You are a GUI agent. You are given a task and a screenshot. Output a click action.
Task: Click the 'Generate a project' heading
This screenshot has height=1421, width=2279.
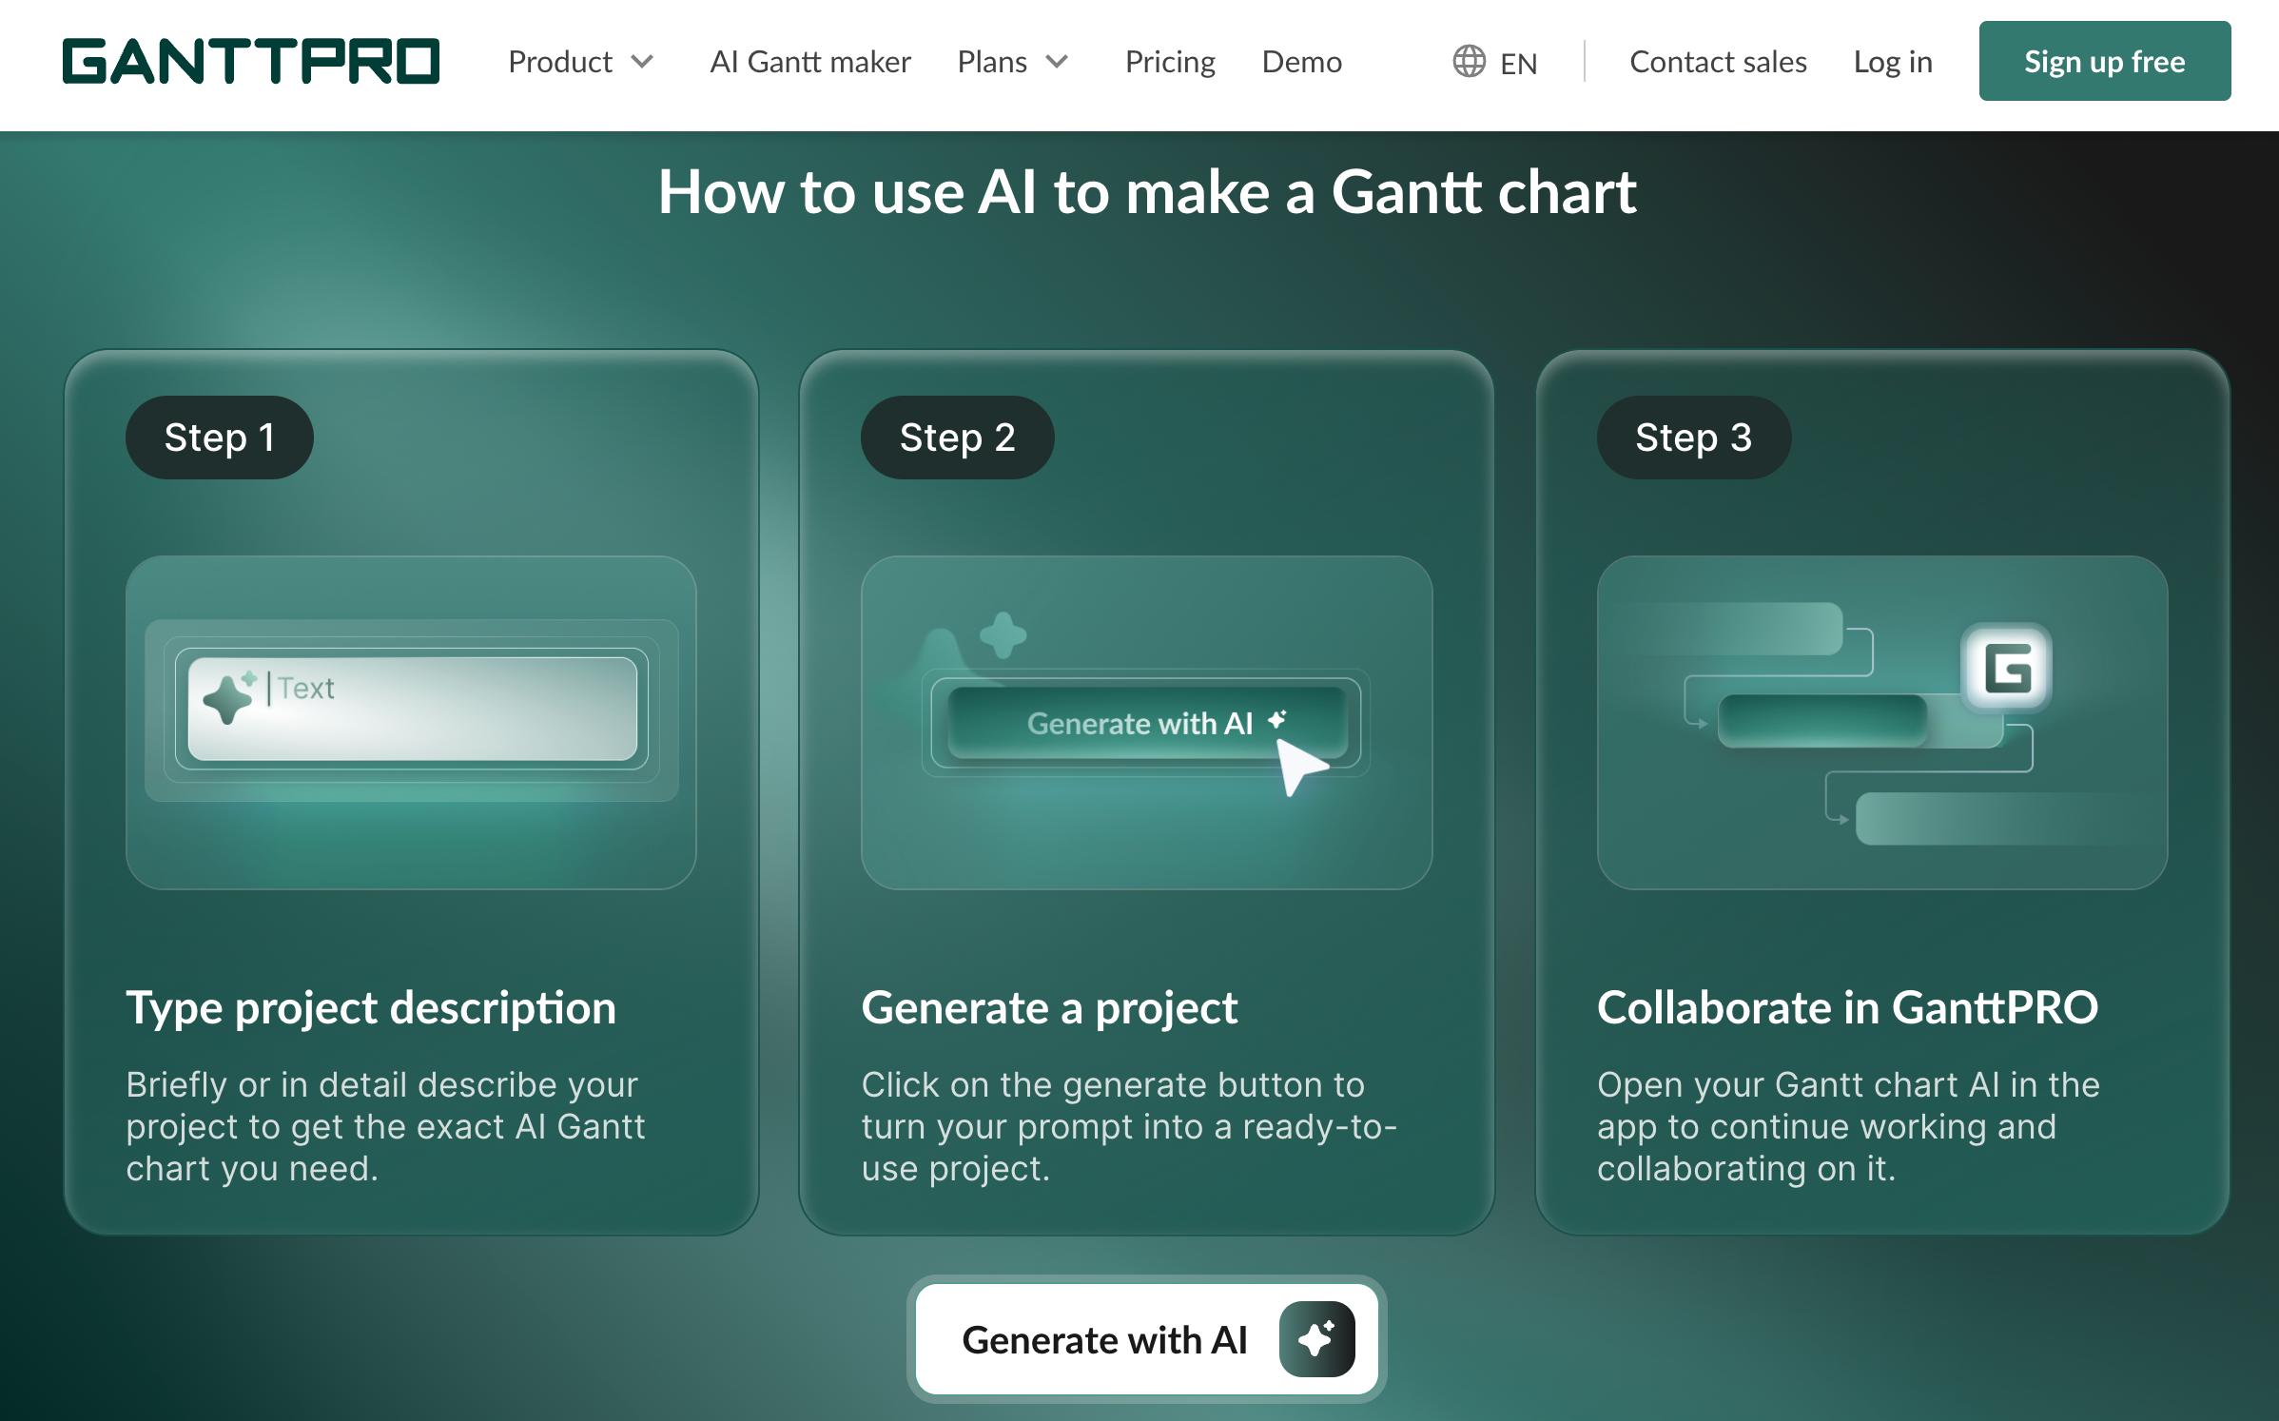[x=1049, y=1008]
